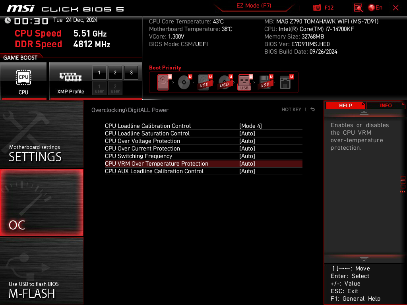The width and height of the screenshot is (407, 305).
Task: Select the optical disc boot device icon
Action: coord(184,82)
